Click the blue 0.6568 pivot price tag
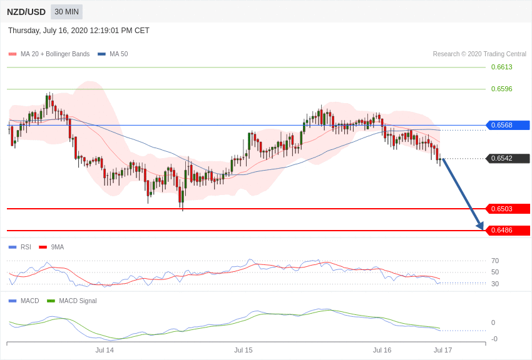Viewport: 532px width, 360px height. point(508,125)
